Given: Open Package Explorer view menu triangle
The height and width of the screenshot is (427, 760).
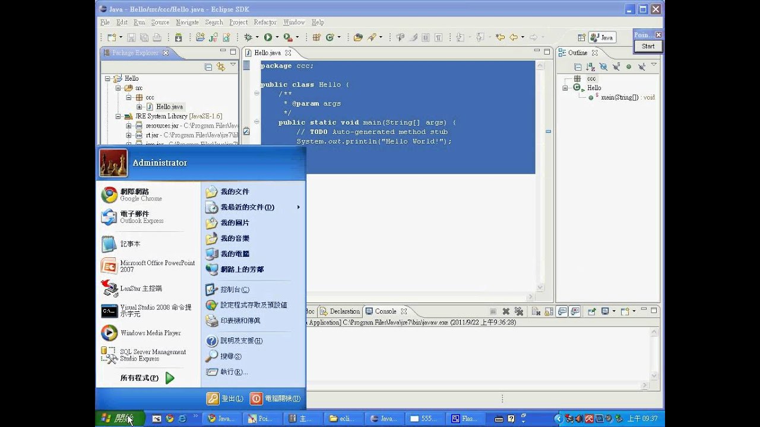Looking at the screenshot, I should click(x=233, y=65).
